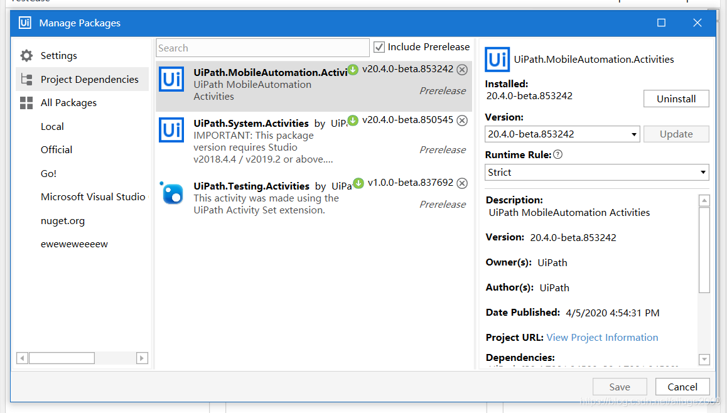
Task: Click the details panel vertical scrollbar thumb
Action: (x=704, y=250)
